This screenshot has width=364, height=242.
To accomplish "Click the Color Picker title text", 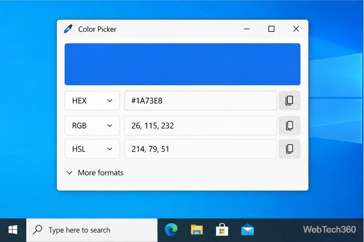I will pos(97,29).
